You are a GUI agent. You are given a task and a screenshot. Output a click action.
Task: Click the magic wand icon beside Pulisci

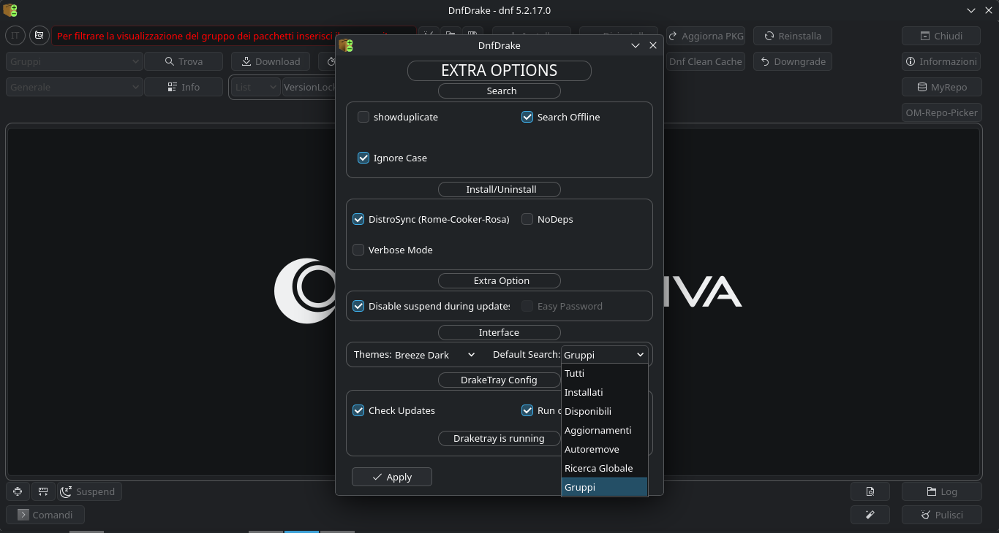870,515
